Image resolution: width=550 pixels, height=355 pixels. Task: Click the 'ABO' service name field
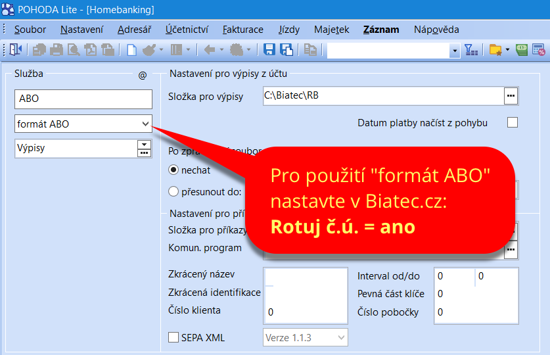(83, 99)
